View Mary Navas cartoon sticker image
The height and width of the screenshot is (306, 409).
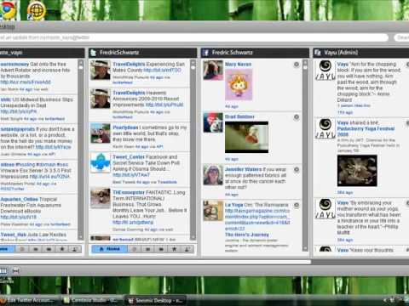(239, 84)
